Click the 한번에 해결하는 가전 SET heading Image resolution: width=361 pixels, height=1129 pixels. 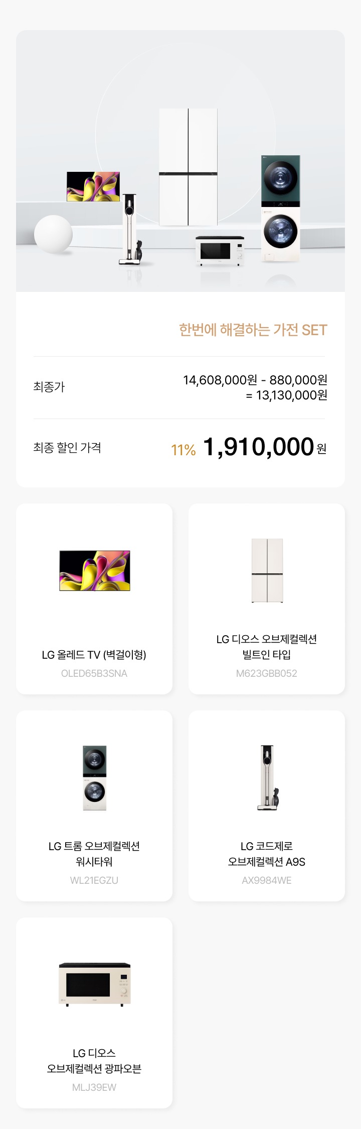pyautogui.click(x=253, y=330)
